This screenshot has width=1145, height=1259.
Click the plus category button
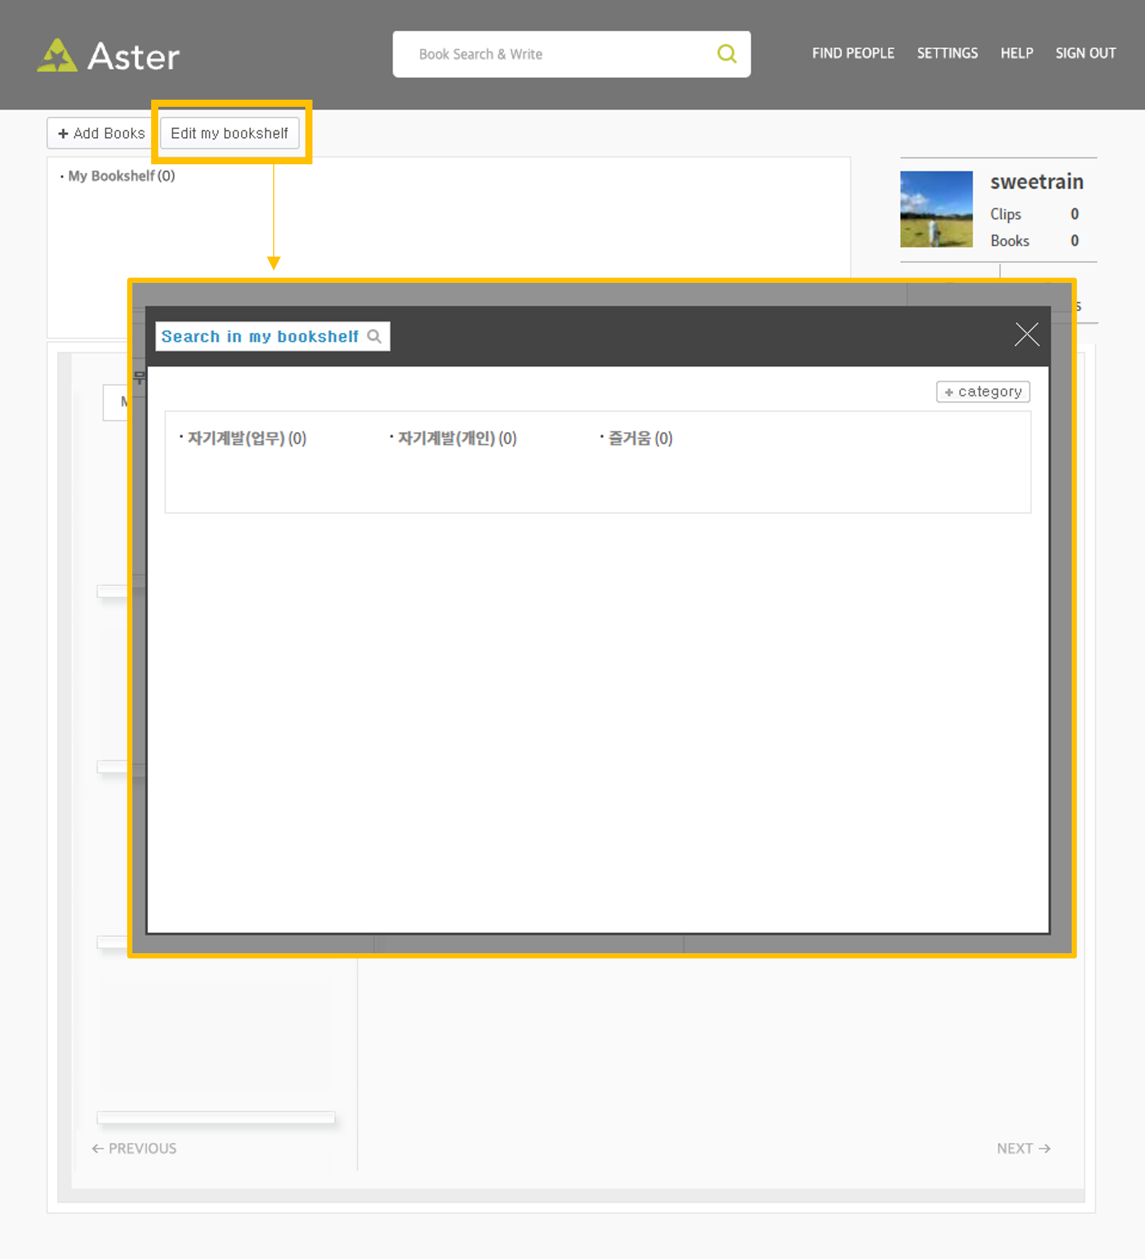coord(983,392)
